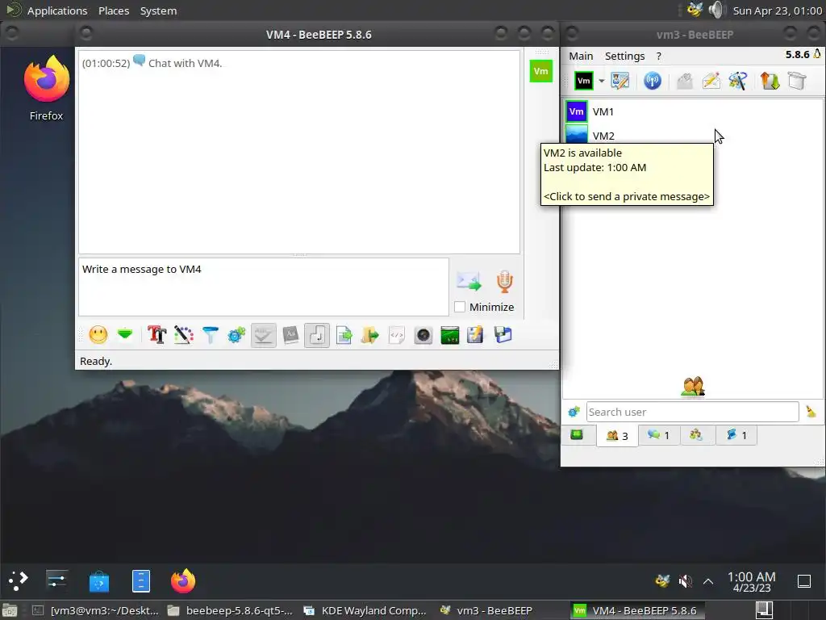Click the muted speaker icon in KDE tray
The height and width of the screenshot is (620, 826).
coord(685,581)
